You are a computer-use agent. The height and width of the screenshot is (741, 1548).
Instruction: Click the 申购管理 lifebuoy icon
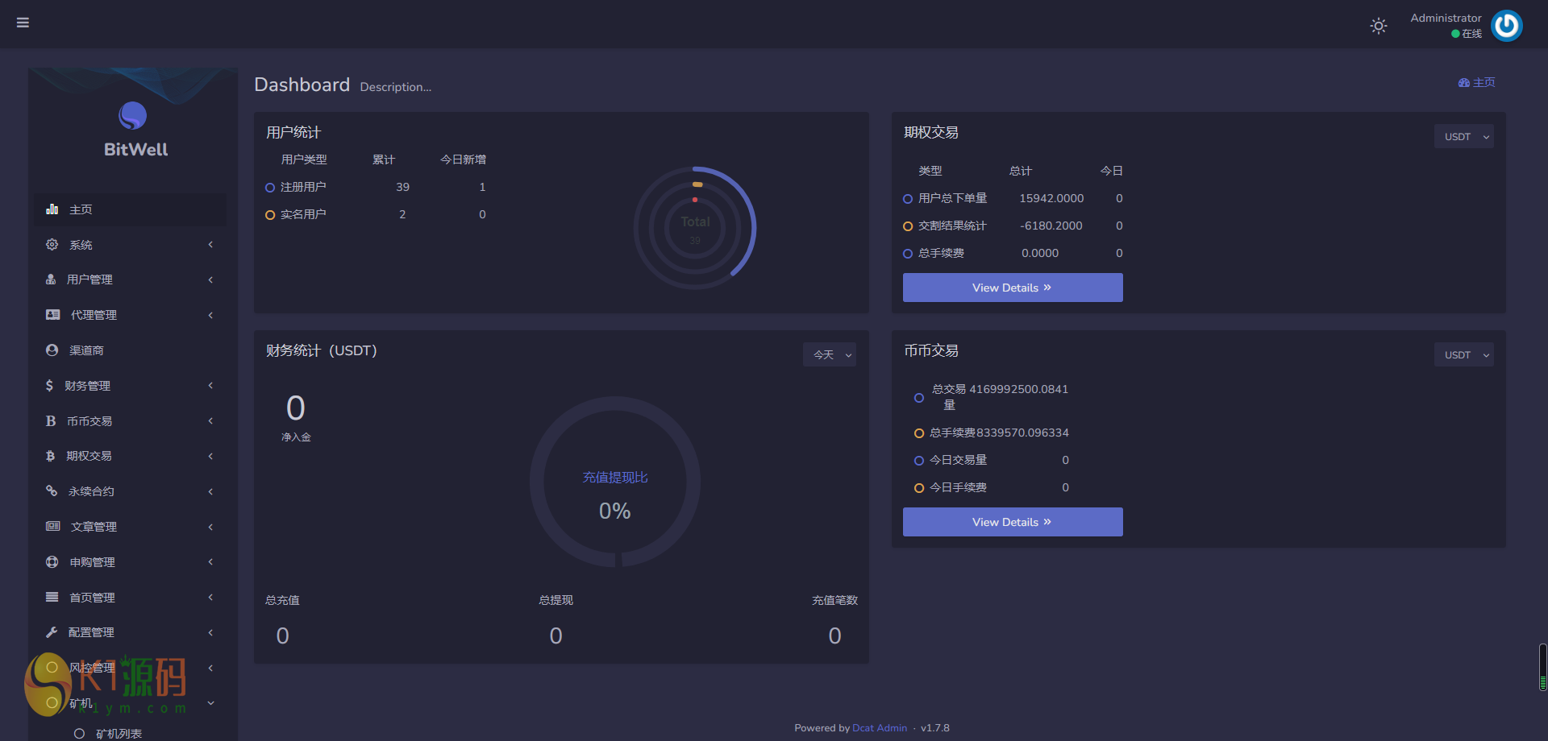pyautogui.click(x=52, y=562)
